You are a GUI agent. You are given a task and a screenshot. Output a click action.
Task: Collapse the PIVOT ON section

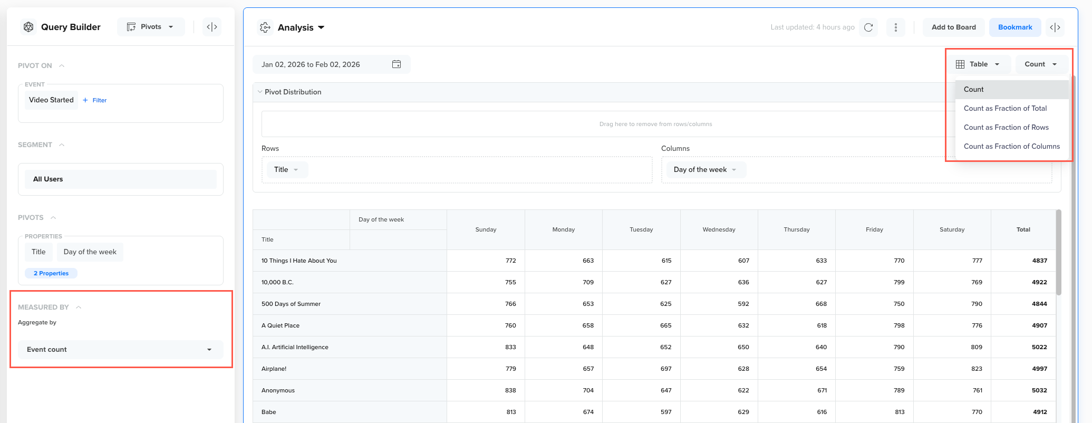pos(62,65)
